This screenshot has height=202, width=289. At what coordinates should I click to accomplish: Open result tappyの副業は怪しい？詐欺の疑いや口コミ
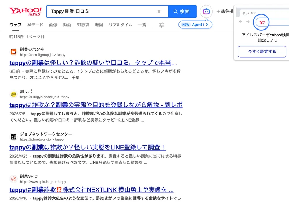93,63
